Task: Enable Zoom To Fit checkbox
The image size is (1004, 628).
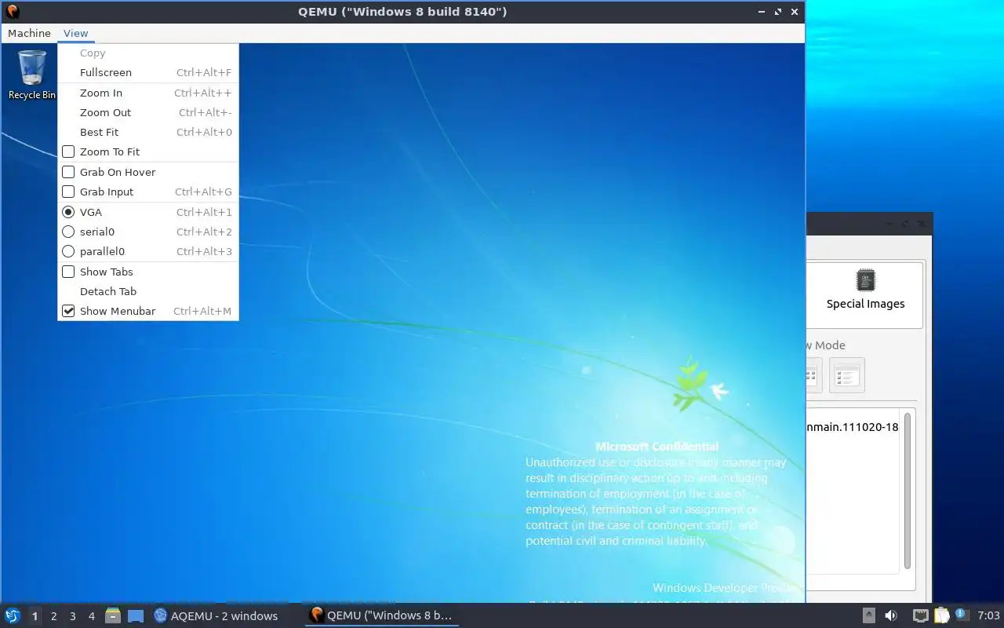Action: 68,152
